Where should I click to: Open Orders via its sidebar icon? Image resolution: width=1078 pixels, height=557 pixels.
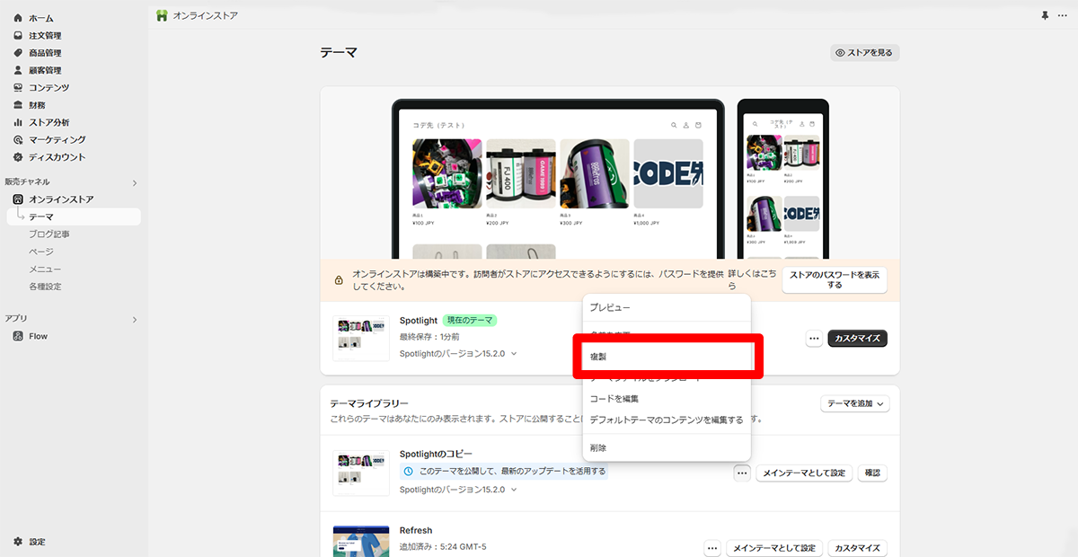(x=18, y=35)
